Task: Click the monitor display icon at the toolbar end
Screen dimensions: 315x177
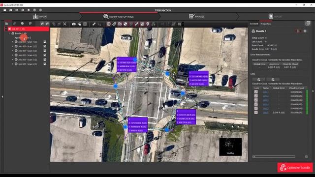Action: pos(179,24)
